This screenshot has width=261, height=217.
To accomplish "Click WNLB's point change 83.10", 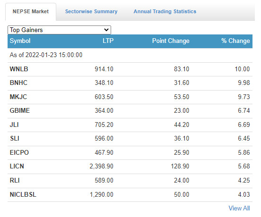I will tap(182, 69).
